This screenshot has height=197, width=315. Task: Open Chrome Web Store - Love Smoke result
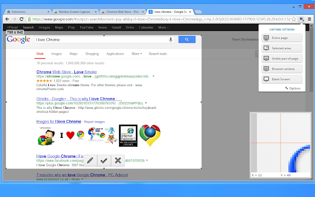(x=66, y=72)
